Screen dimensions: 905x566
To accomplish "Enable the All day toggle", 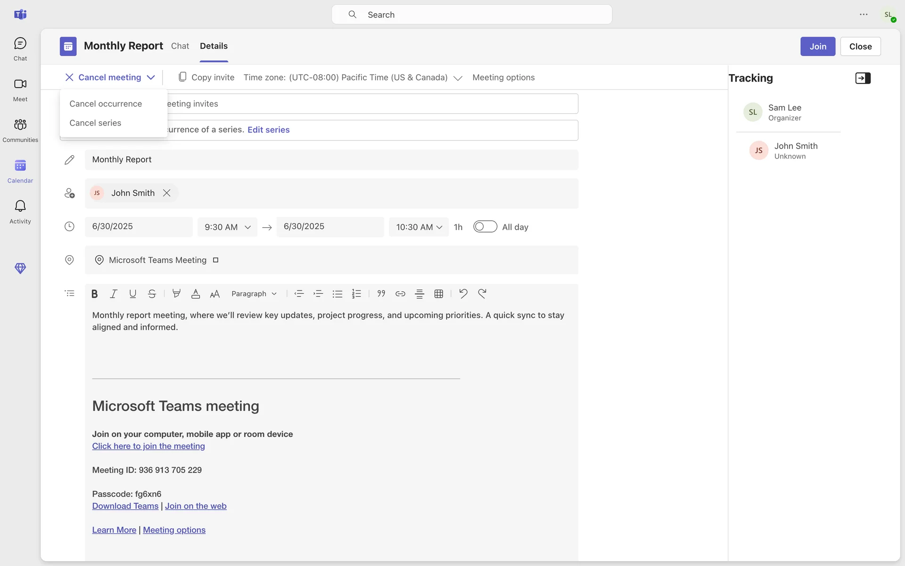I will point(485,227).
